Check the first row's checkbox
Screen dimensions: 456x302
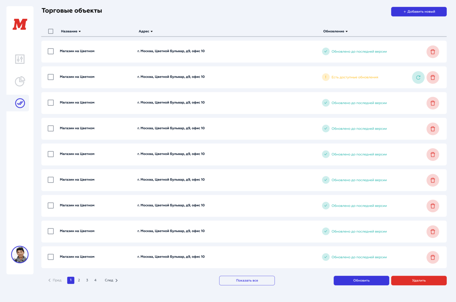point(51,51)
